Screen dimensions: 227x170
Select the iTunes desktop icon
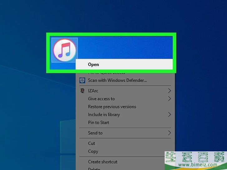pyautogui.click(x=65, y=50)
